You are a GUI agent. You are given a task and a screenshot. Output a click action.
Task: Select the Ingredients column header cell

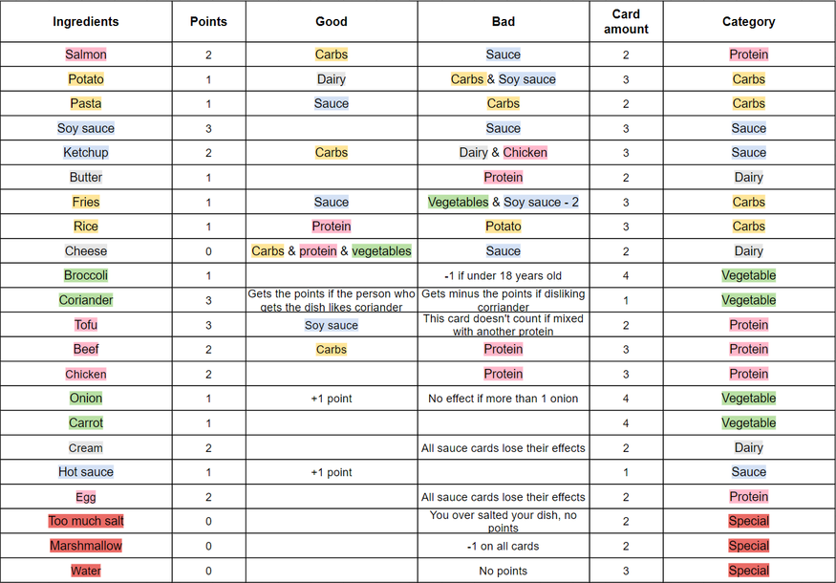coord(86,21)
